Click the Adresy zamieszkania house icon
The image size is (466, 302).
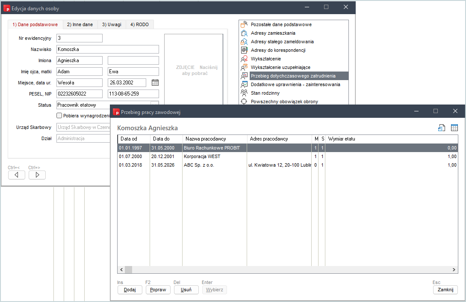(x=244, y=33)
